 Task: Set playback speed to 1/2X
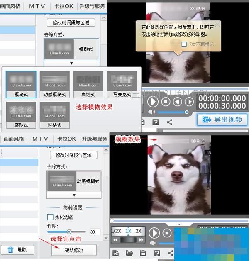point(116,231)
